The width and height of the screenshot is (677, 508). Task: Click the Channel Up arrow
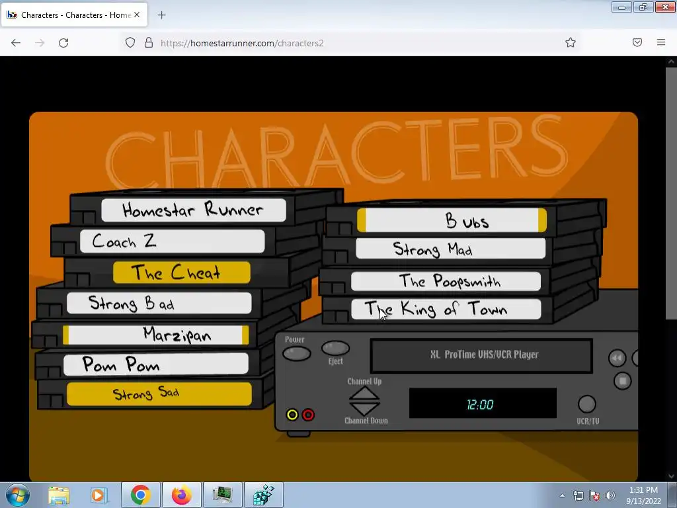[364, 393]
